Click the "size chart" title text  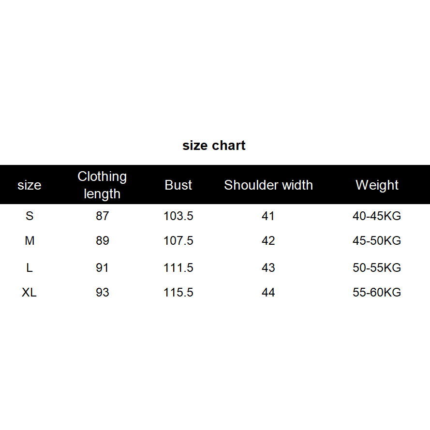pyautogui.click(x=214, y=146)
